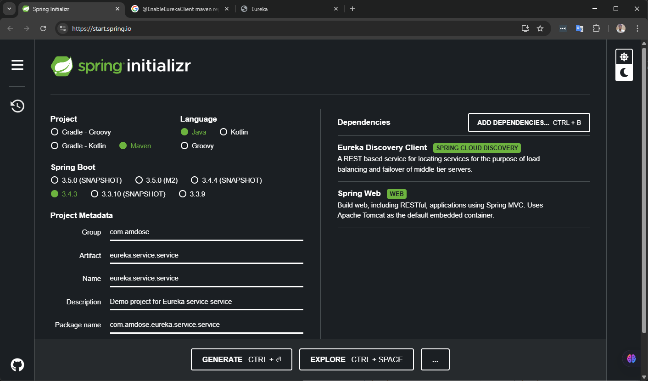Close the Eureka tab

[336, 9]
